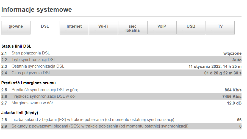Click the 'Margines szumu w dół' label

coord(32,103)
